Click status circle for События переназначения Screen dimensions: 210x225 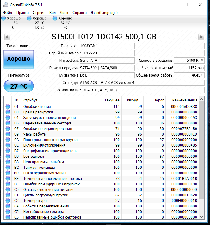tap(8, 206)
